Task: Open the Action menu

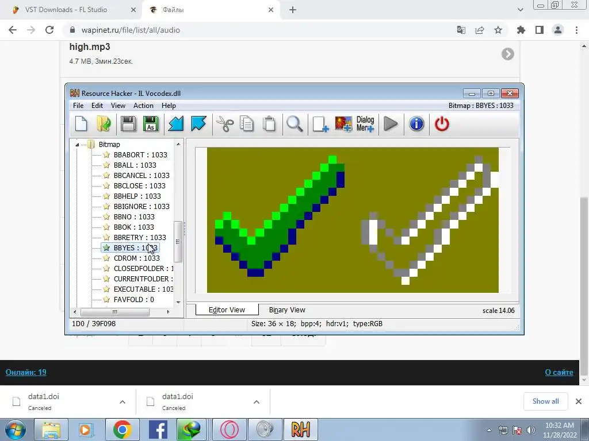Action: click(143, 106)
